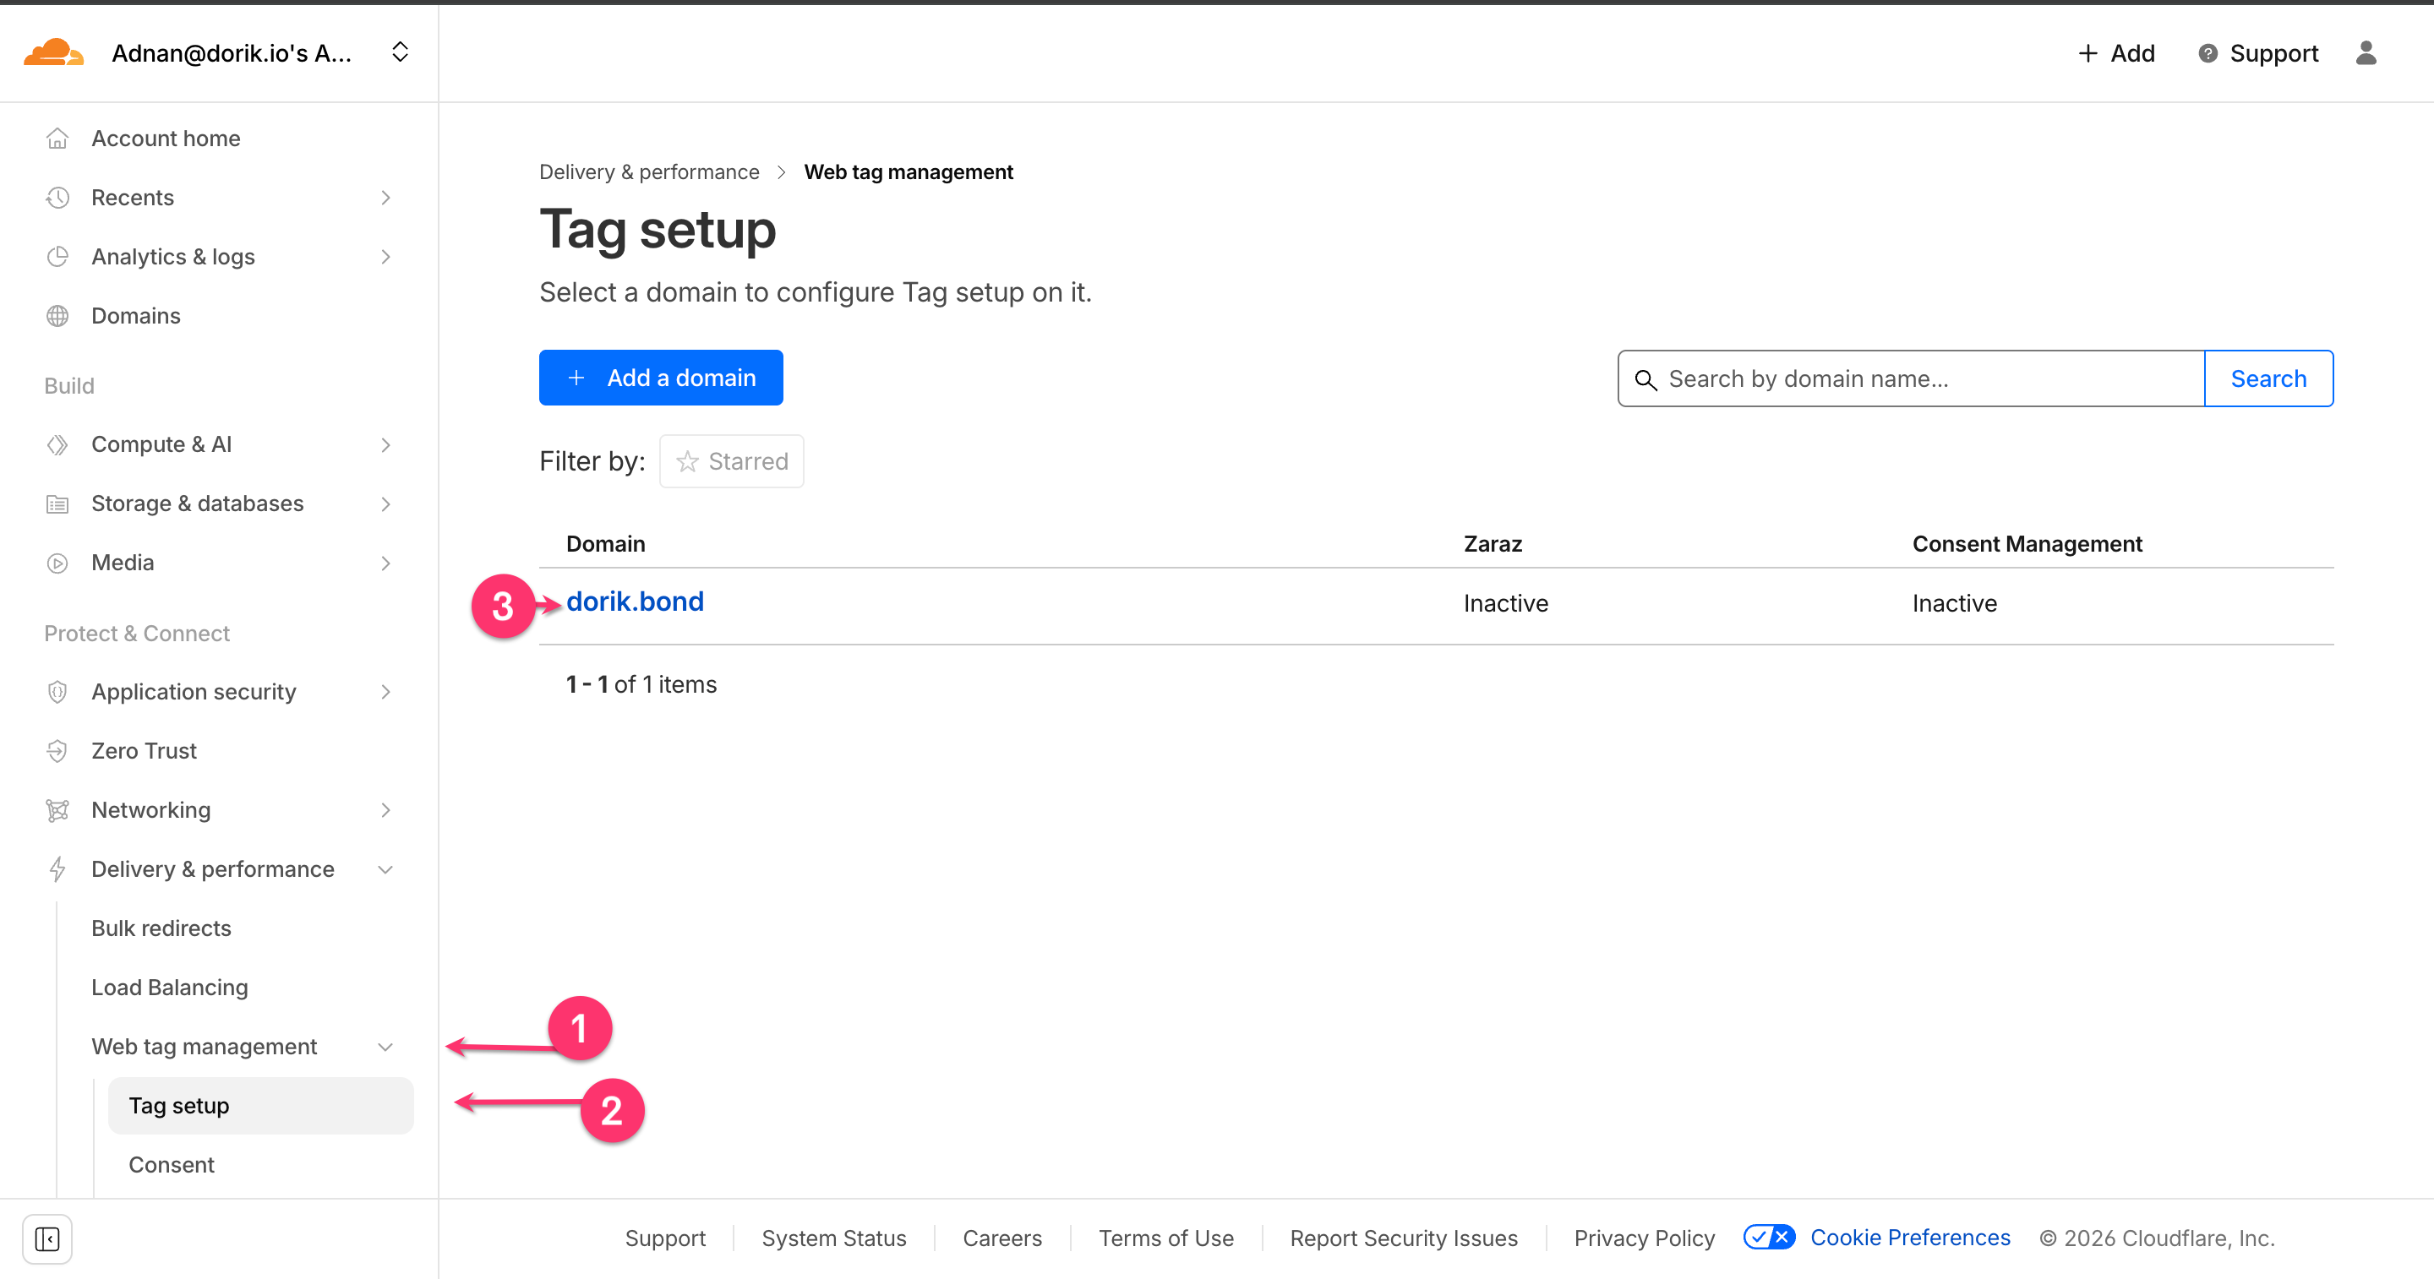This screenshot has height=1279, width=2434.
Task: Click the Media play icon
Action: [x=57, y=563]
